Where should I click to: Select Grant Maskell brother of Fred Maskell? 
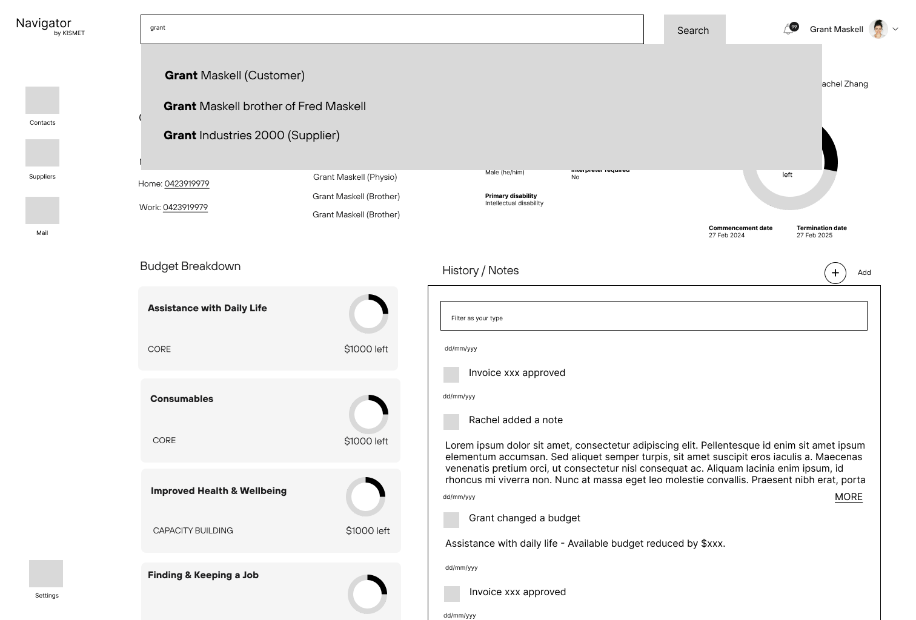point(265,107)
